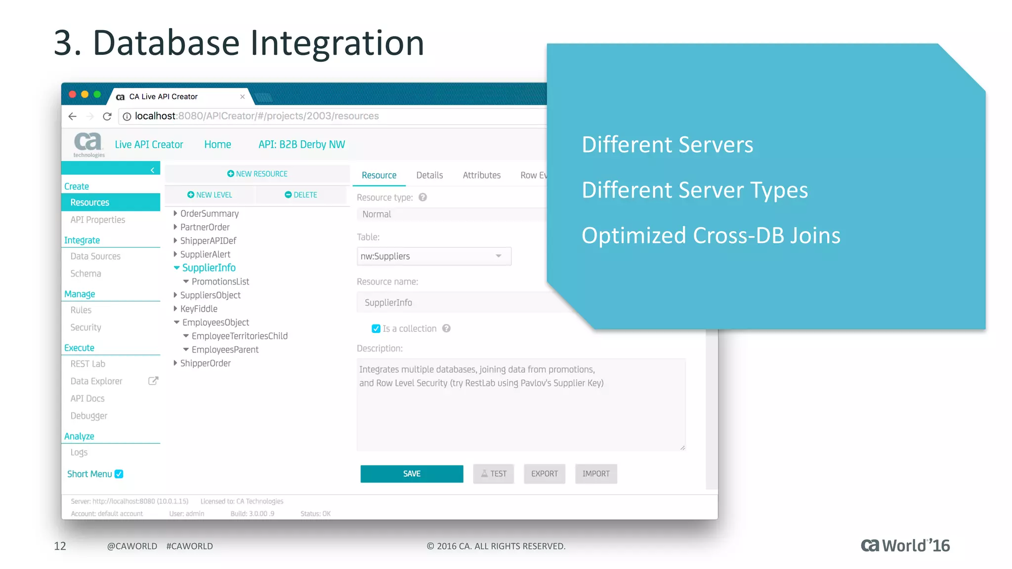Toggle the Short Menu checkbox
Viewport: 1012px width, 569px height.
tap(119, 474)
